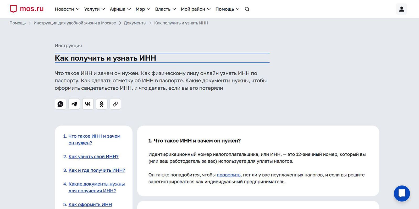Share the article via WhatsApp
Viewport: 419px width, 209px height.
coord(60,104)
